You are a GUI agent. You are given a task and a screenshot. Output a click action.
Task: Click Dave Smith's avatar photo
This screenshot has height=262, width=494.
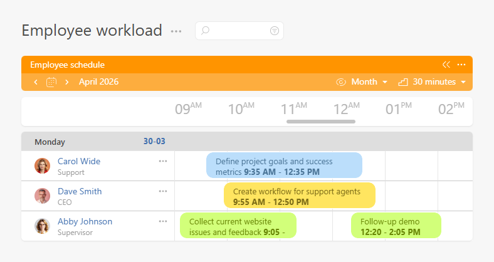(42, 196)
